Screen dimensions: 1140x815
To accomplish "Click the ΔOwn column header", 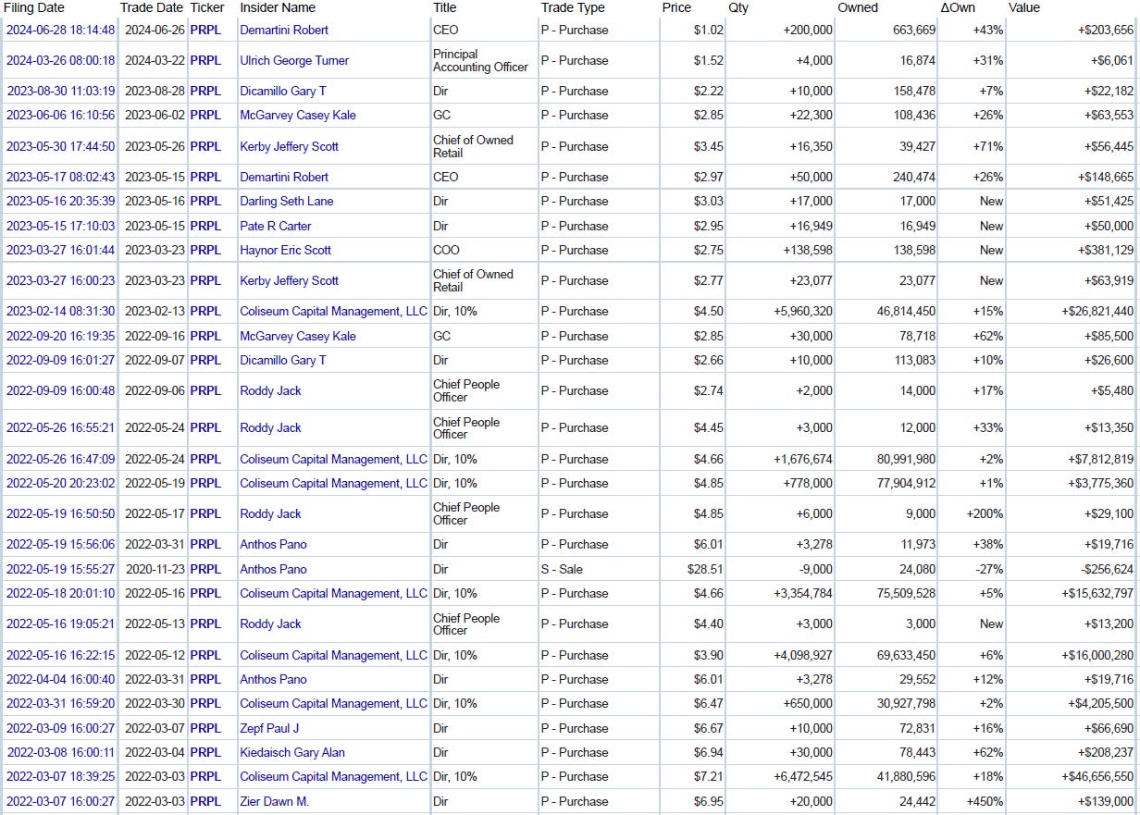I will click(958, 7).
